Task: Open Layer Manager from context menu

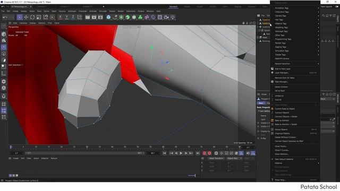Action: [295, 73]
